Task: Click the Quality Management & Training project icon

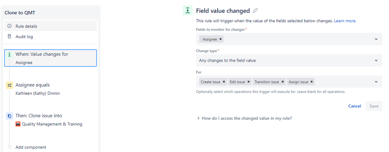Action: click(x=18, y=124)
